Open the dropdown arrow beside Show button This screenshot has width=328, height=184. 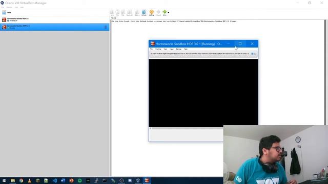tap(169, 12)
